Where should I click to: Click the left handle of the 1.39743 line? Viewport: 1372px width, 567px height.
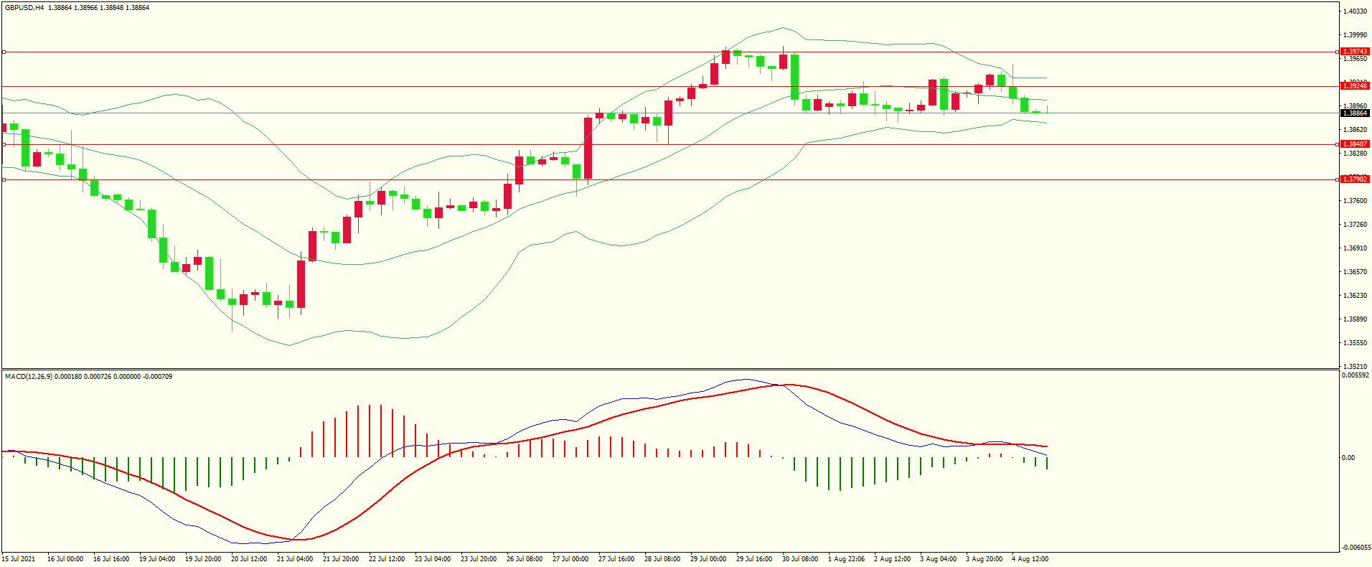[4, 52]
